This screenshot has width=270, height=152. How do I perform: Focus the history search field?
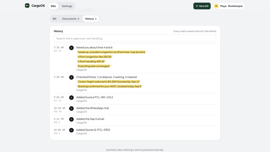coord(135,39)
